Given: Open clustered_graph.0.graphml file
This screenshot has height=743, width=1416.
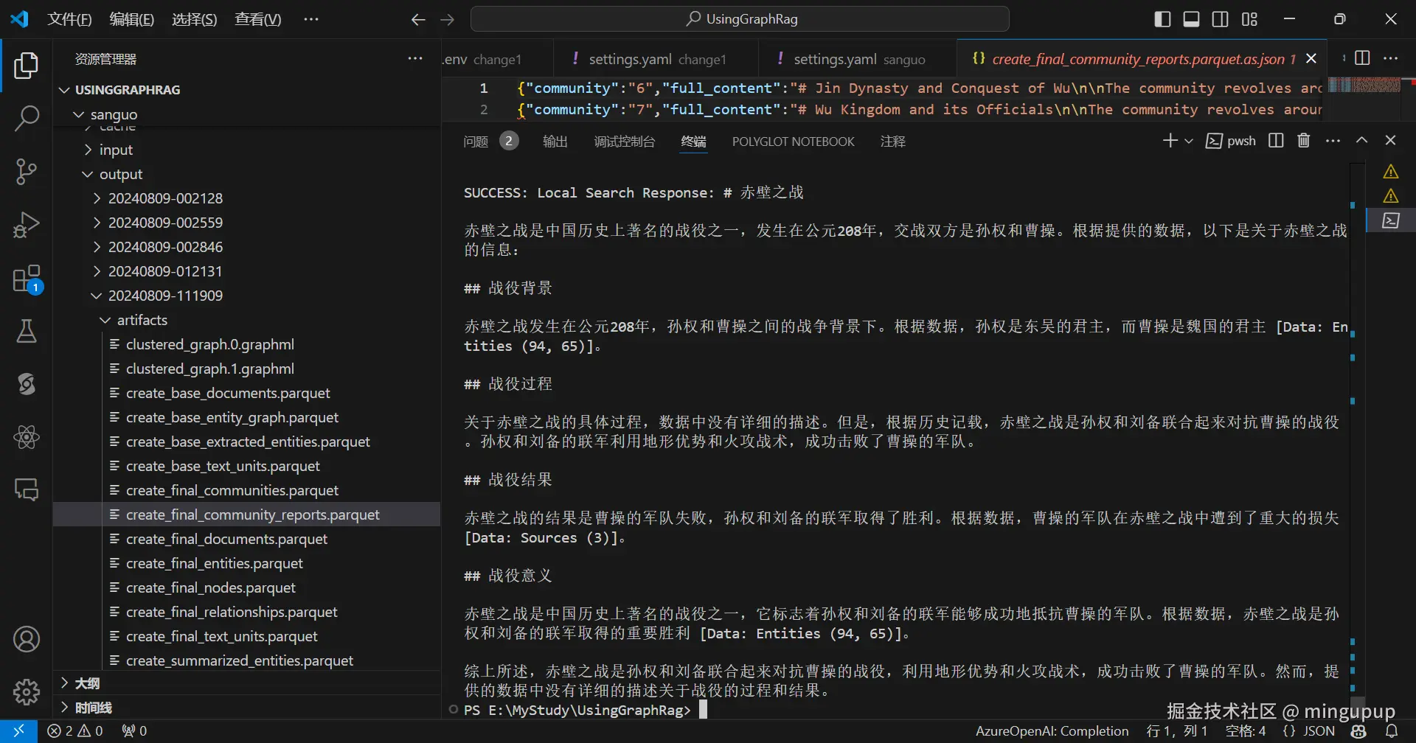Looking at the screenshot, I should pyautogui.click(x=246, y=344).
